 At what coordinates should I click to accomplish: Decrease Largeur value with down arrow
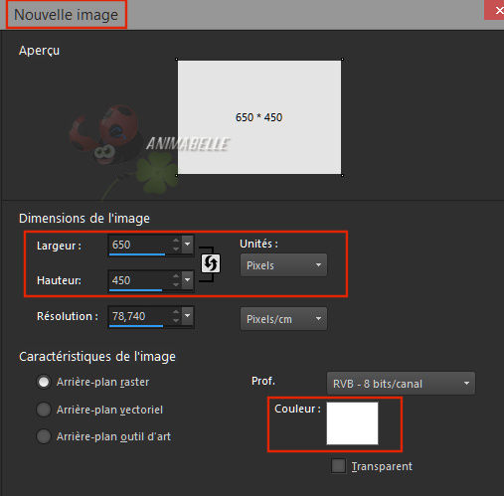click(x=176, y=248)
